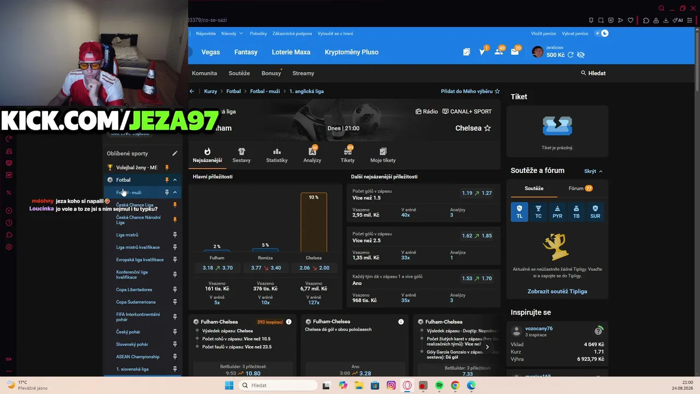Click the back arrow before Kurzy breadcrumb
Screen dimensions: 700x394
[192, 91]
